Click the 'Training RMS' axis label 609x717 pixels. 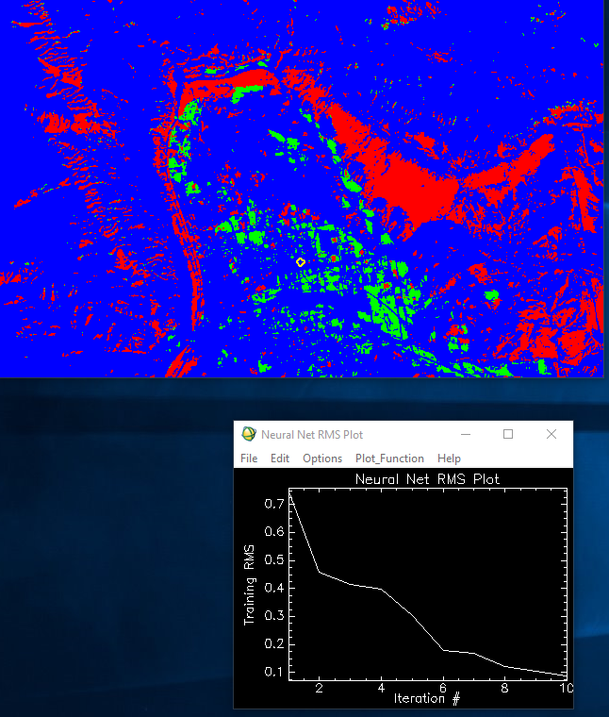click(x=249, y=585)
